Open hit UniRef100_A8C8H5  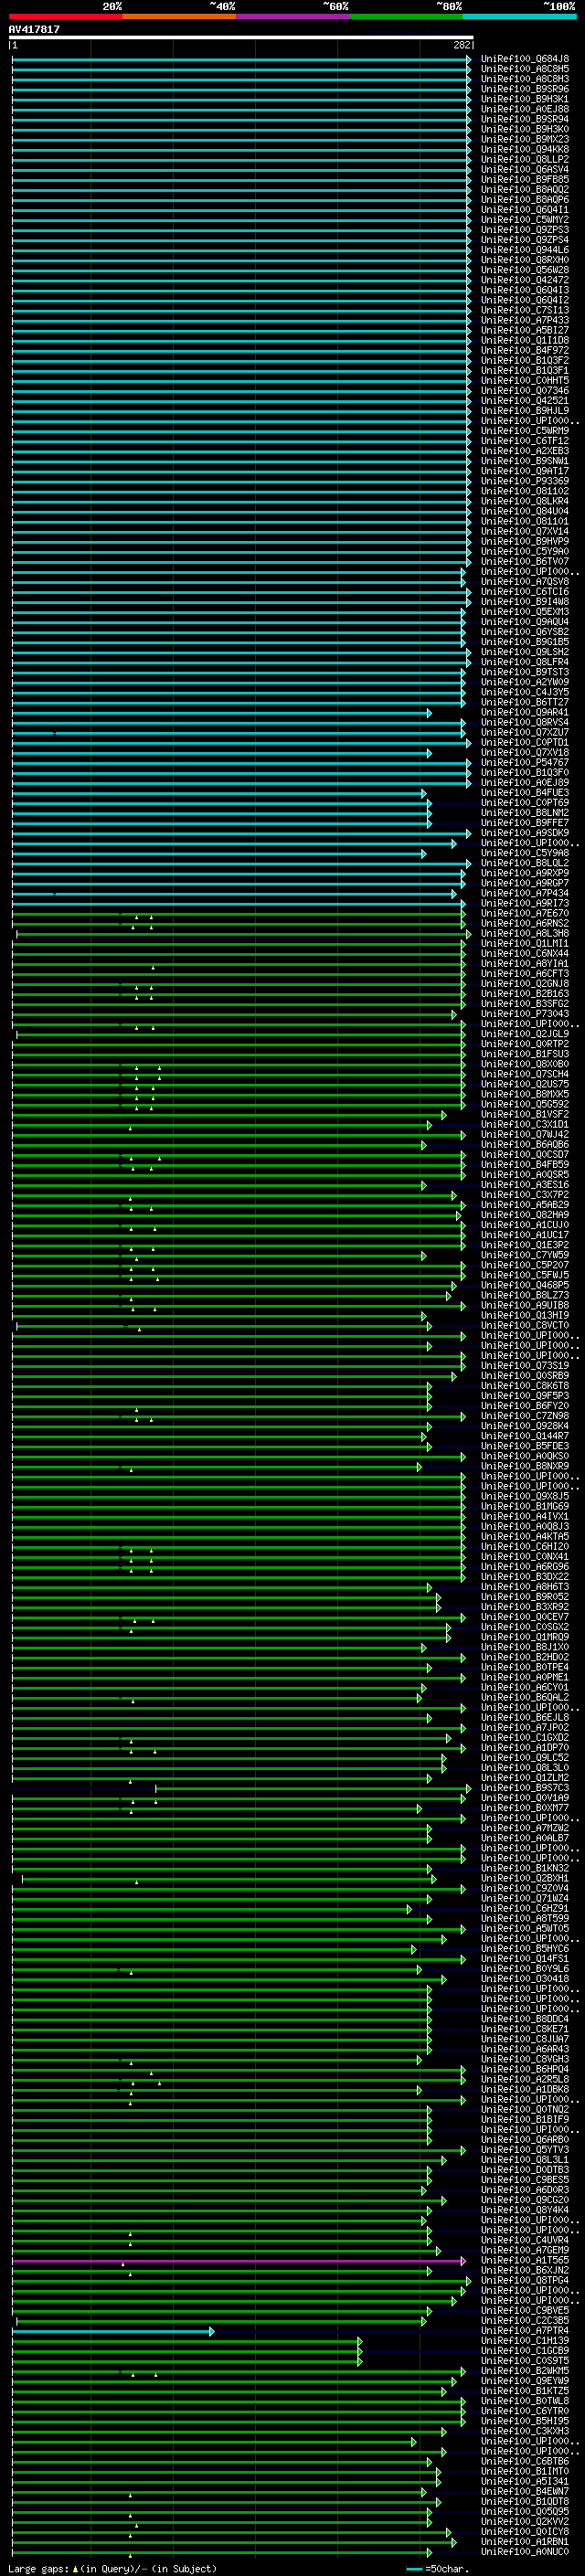(x=525, y=69)
